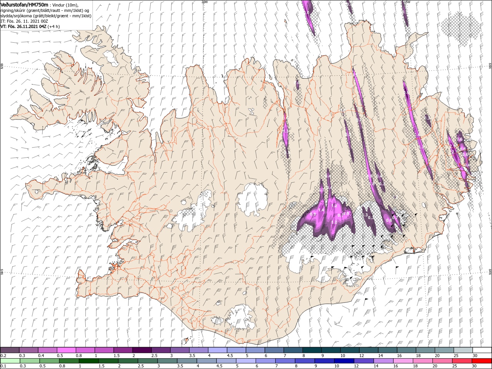The image size is (492, 369).
Task: Select the dark teal 8 snow legend swatch
Action: click(312, 350)
